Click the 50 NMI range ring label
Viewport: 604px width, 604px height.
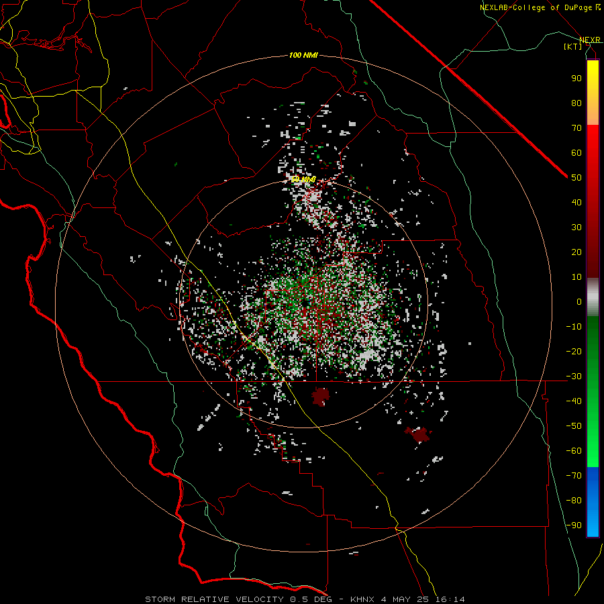(x=303, y=179)
